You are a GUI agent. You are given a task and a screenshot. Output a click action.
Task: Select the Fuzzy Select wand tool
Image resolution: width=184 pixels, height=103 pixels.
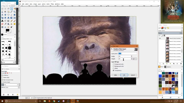click(x=11, y=9)
